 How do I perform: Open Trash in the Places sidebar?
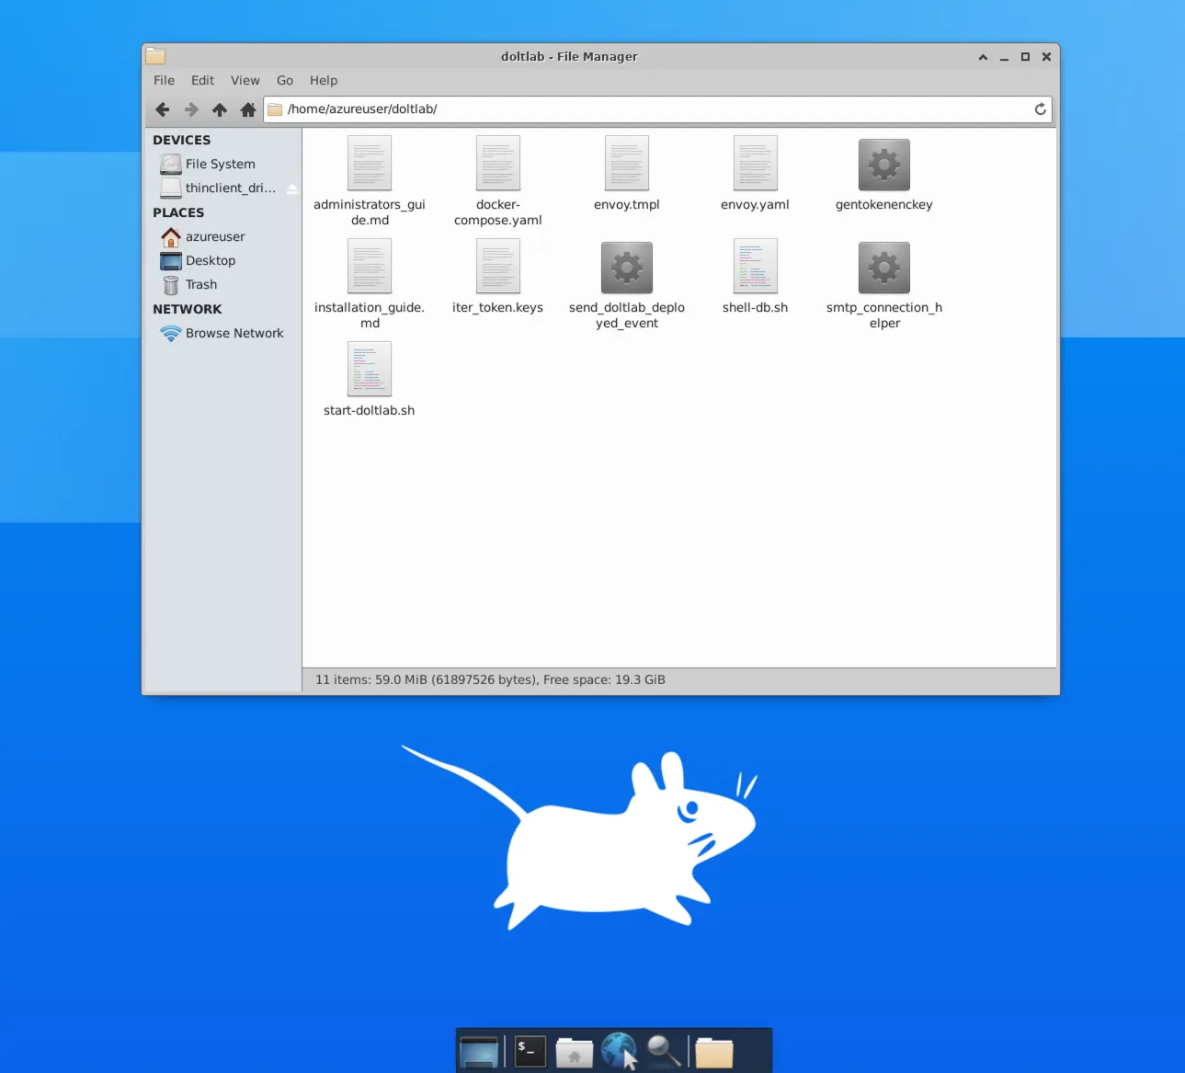click(x=200, y=285)
